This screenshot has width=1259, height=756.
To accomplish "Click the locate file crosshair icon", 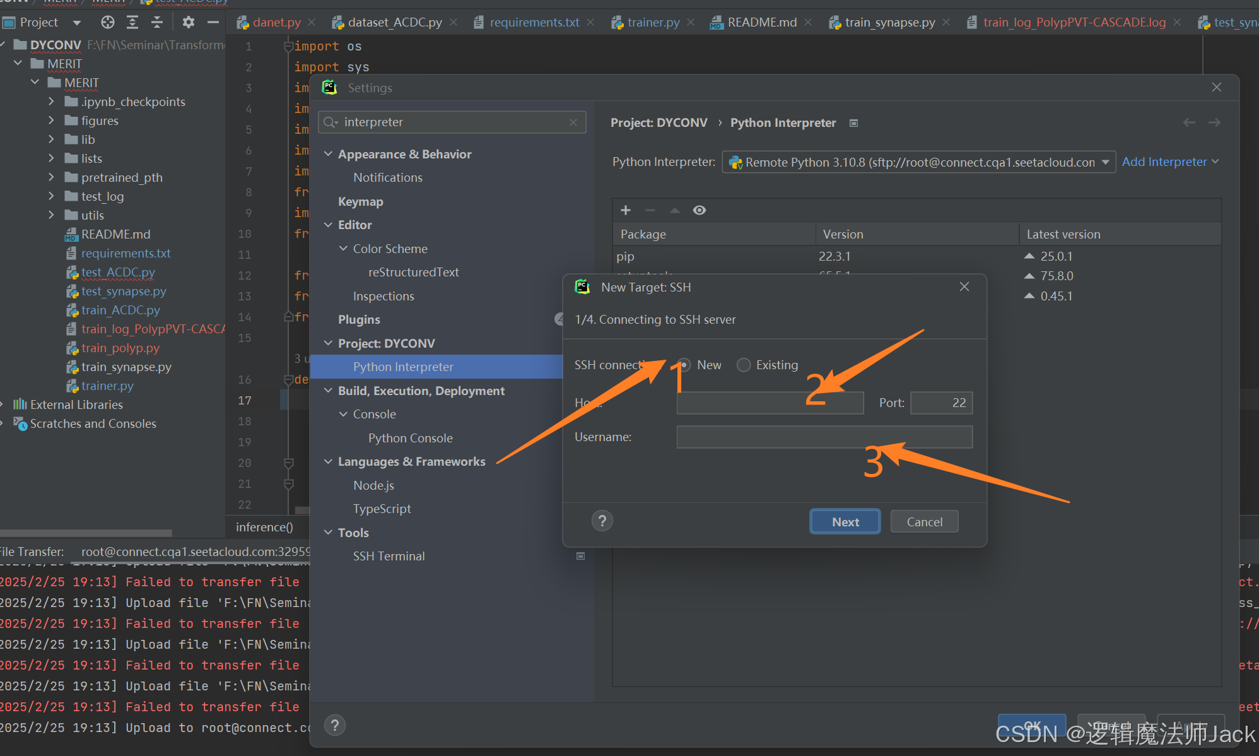I will point(108,23).
